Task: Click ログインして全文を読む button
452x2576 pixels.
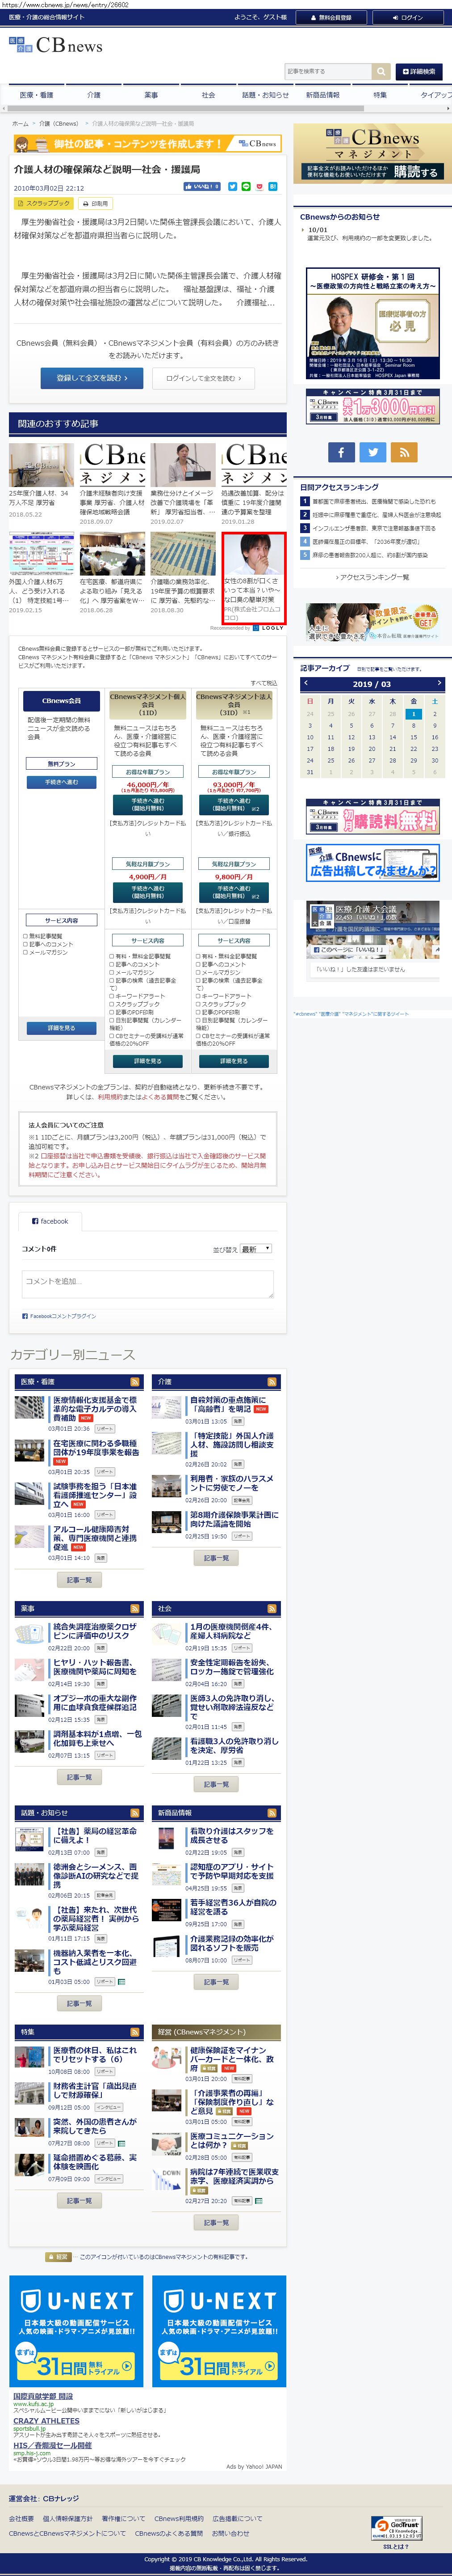Action: pos(204,378)
